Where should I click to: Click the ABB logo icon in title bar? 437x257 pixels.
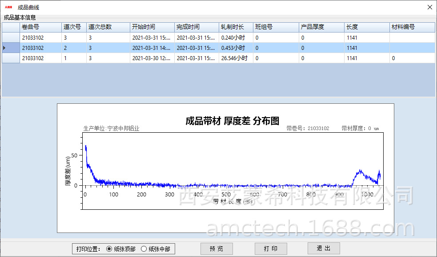pyautogui.click(x=8, y=8)
